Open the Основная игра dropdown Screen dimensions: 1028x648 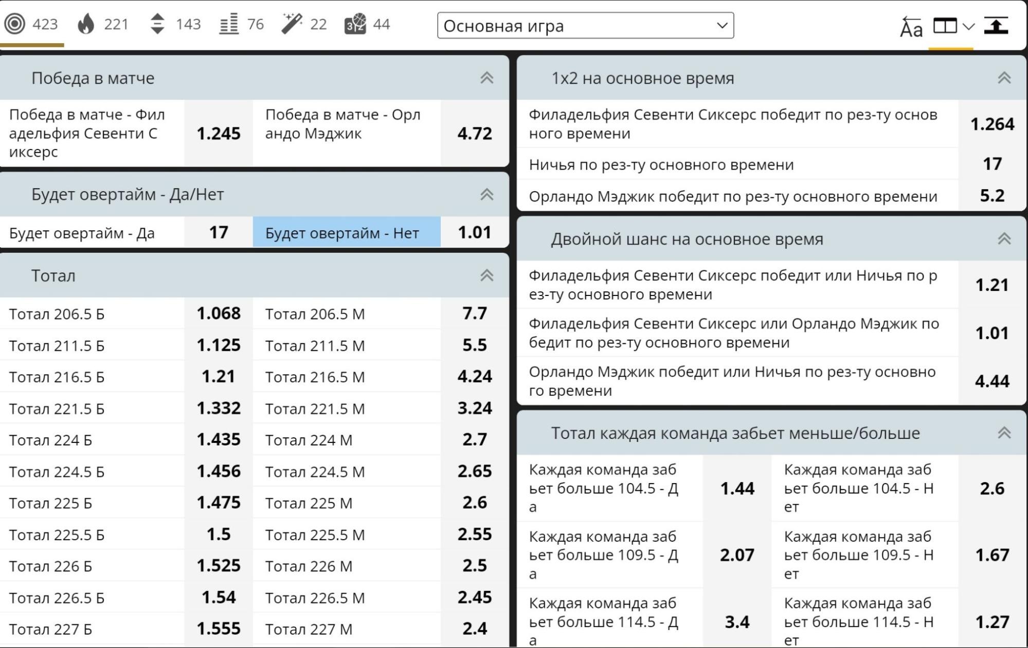pyautogui.click(x=585, y=26)
